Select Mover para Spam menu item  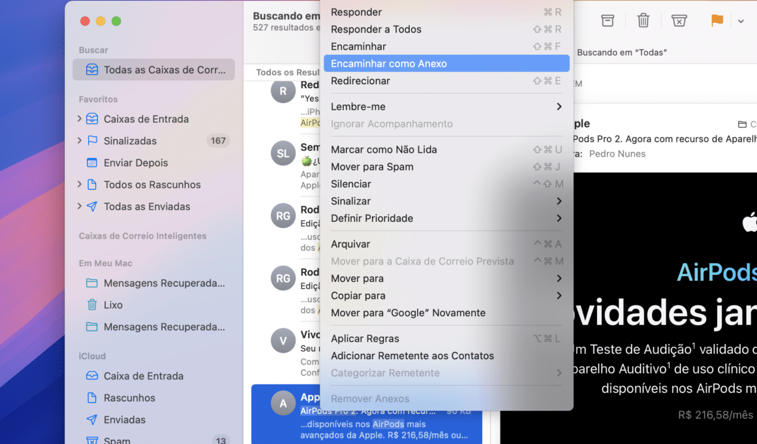click(446, 166)
